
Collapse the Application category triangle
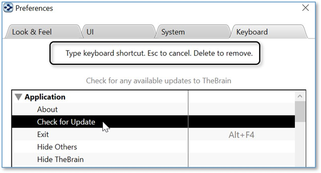[18, 97]
